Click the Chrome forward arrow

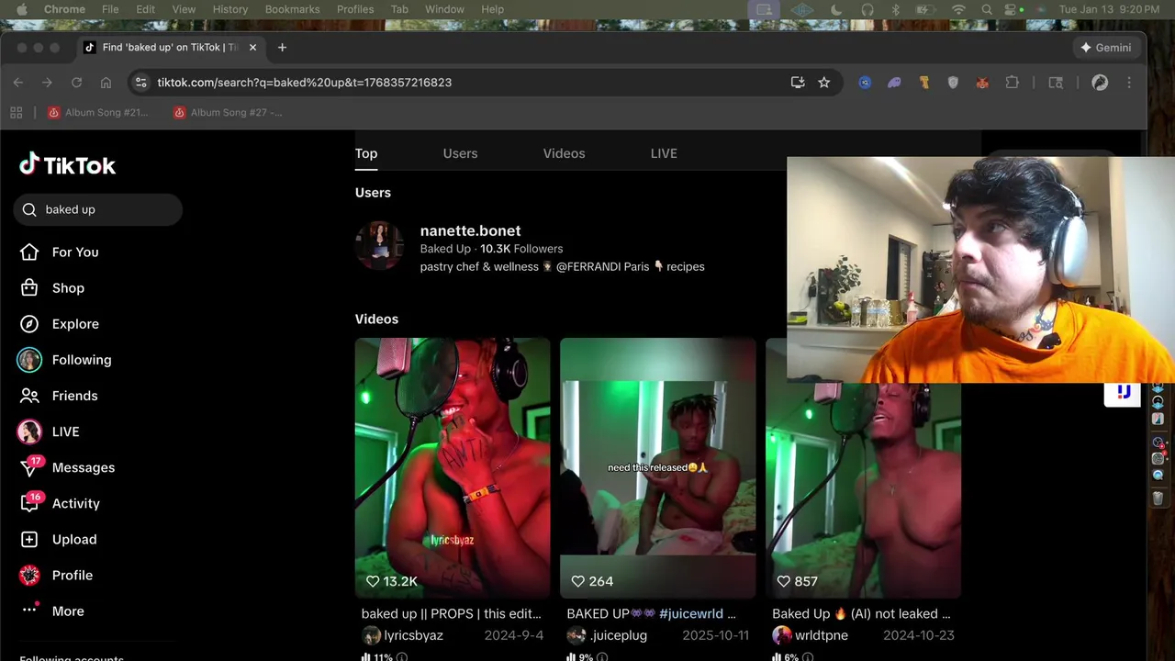(47, 83)
